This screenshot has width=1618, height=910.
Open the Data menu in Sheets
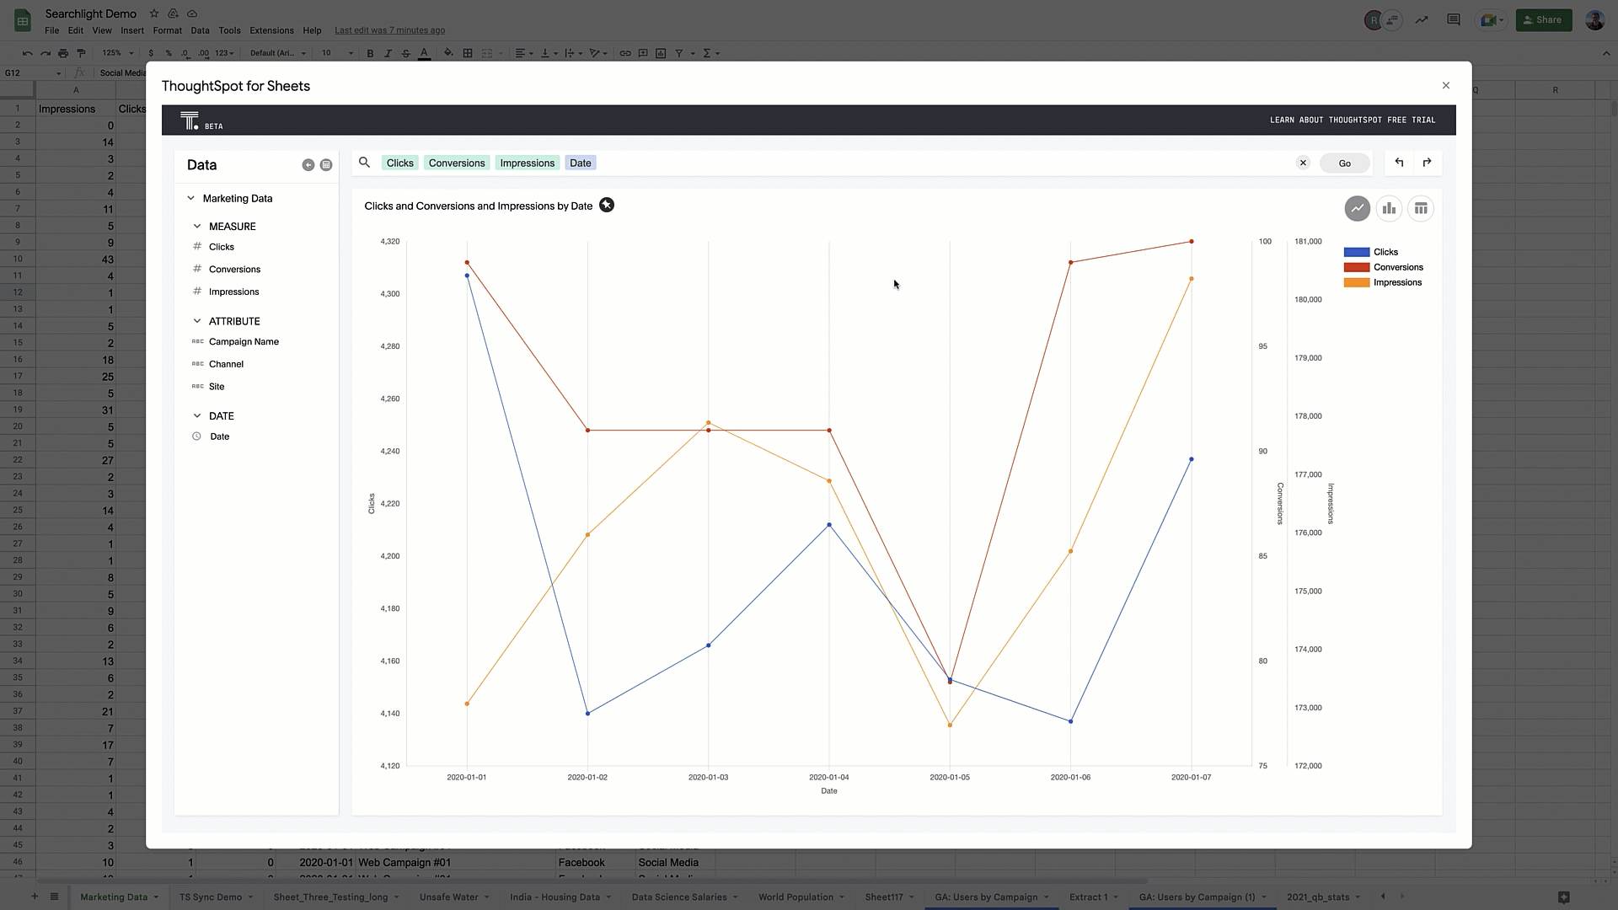(200, 30)
